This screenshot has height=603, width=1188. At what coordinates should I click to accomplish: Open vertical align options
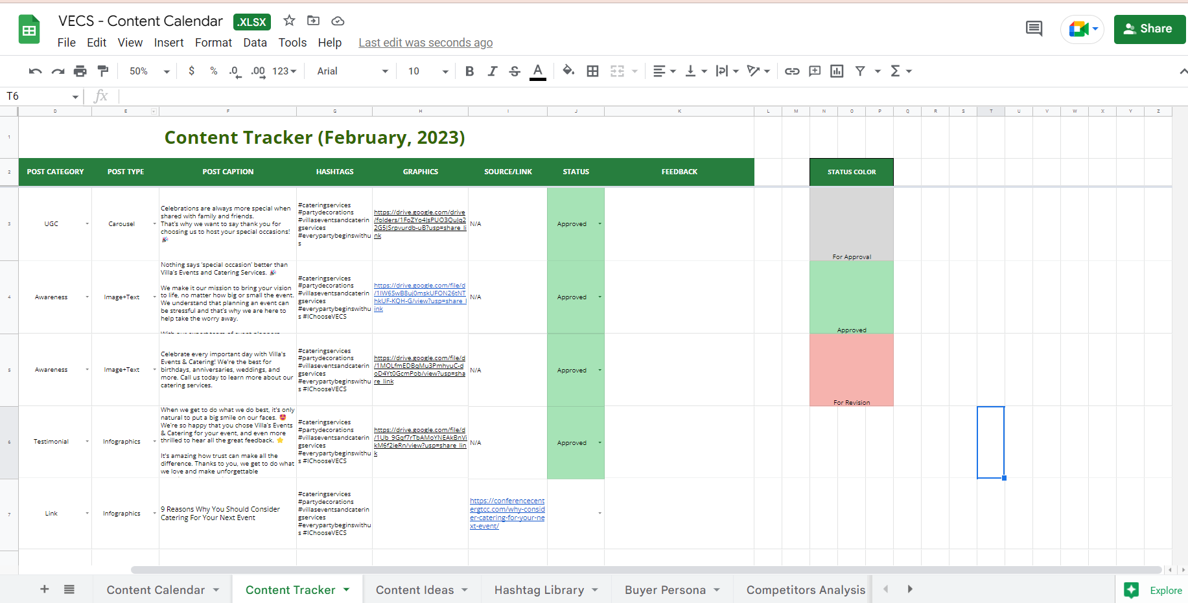point(696,71)
